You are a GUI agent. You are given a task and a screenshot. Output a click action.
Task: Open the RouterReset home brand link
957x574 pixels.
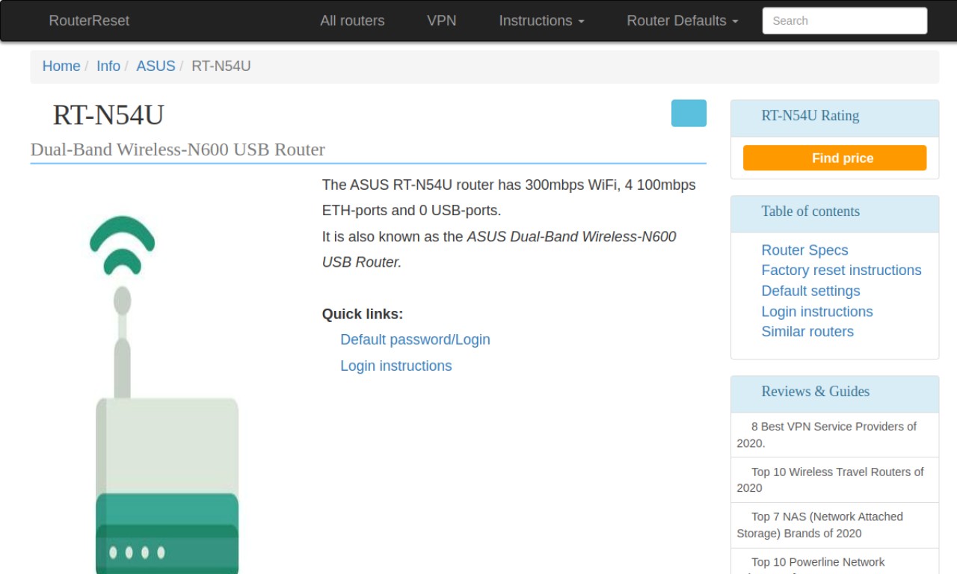89,21
